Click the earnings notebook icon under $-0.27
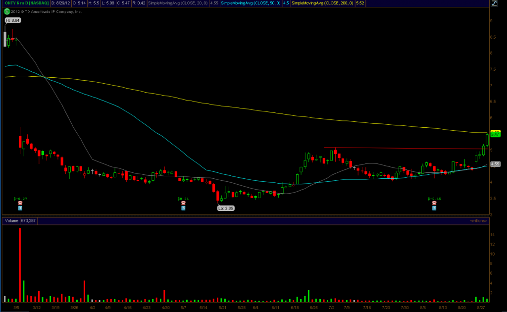507x312 pixels. [20, 208]
